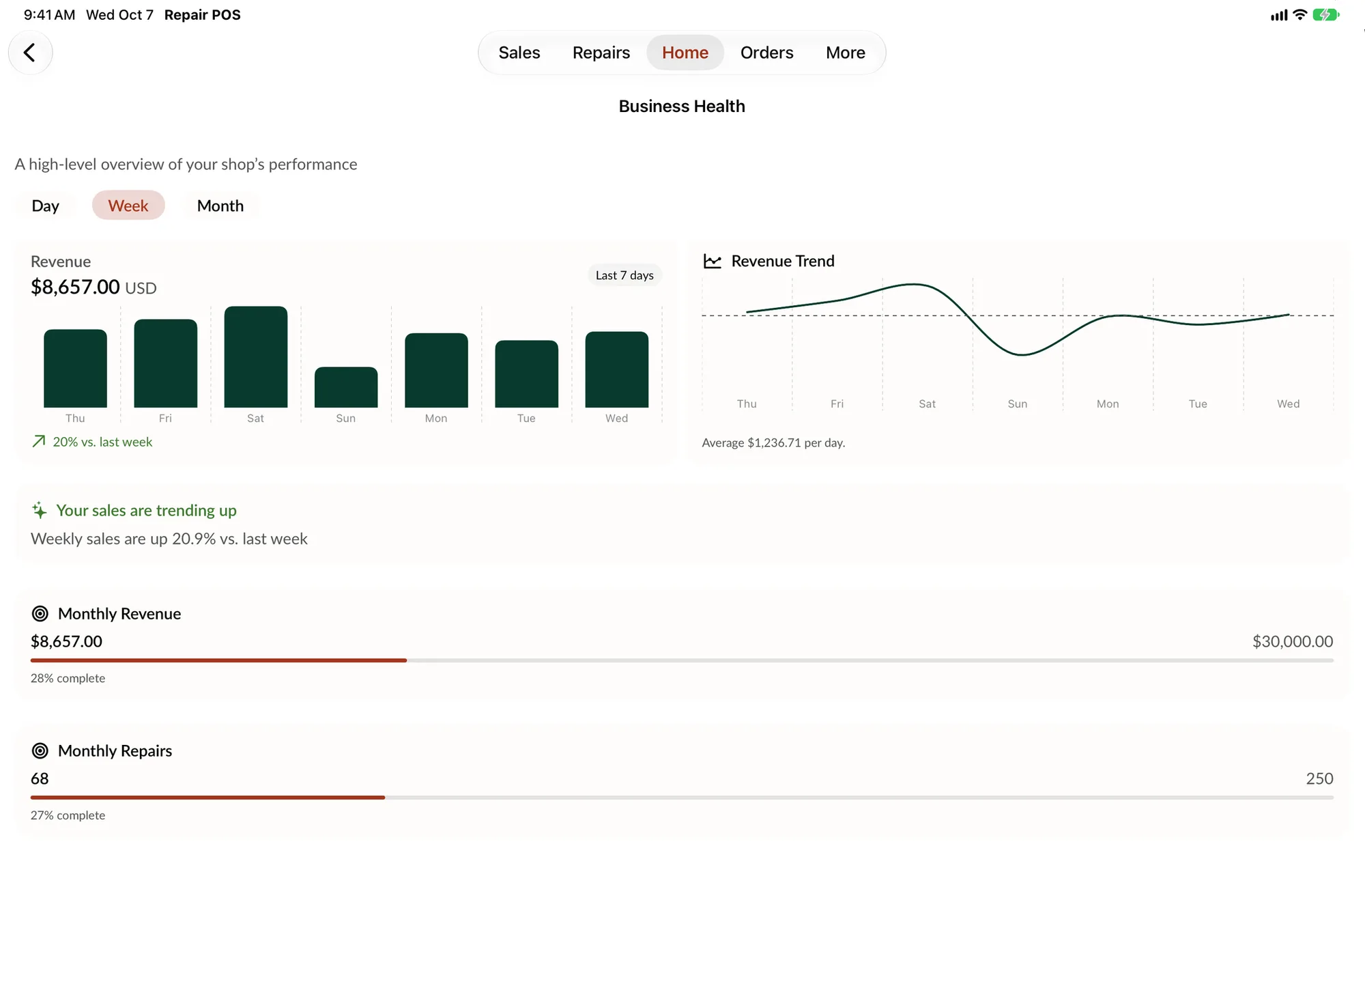The width and height of the screenshot is (1365, 986).
Task: Click the target icon next to Monthly Revenue
Action: click(40, 614)
